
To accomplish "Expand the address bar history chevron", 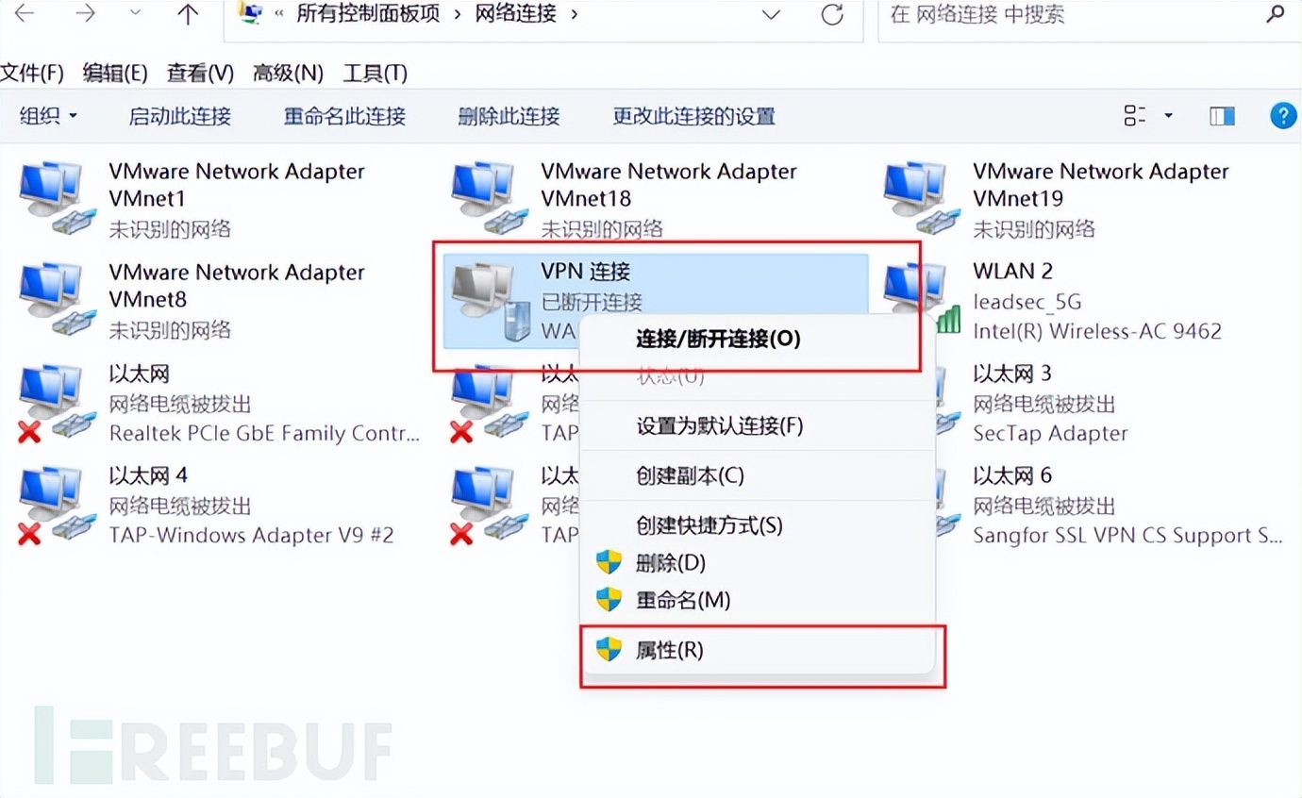I will click(771, 15).
